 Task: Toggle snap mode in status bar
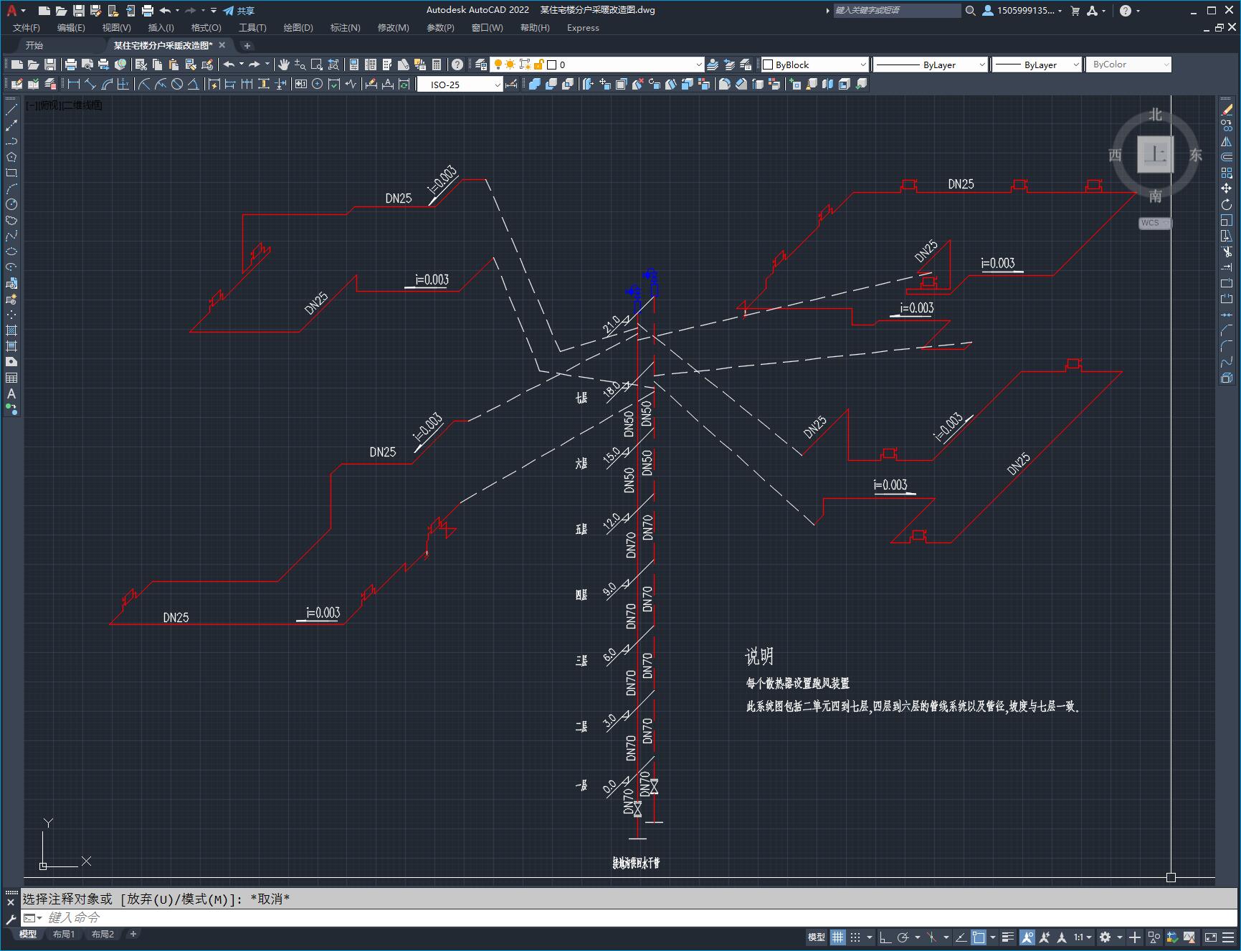pos(855,937)
